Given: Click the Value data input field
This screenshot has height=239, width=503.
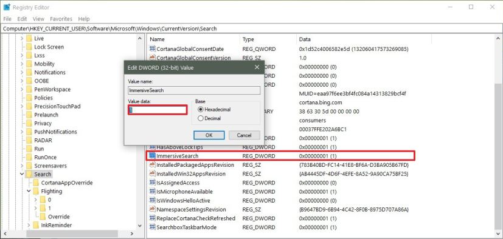Looking at the screenshot, I should [157, 110].
